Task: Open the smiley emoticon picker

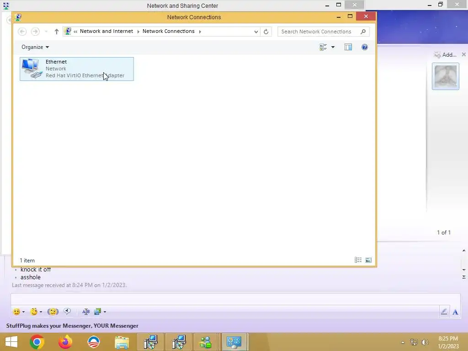Action: click(x=16, y=312)
